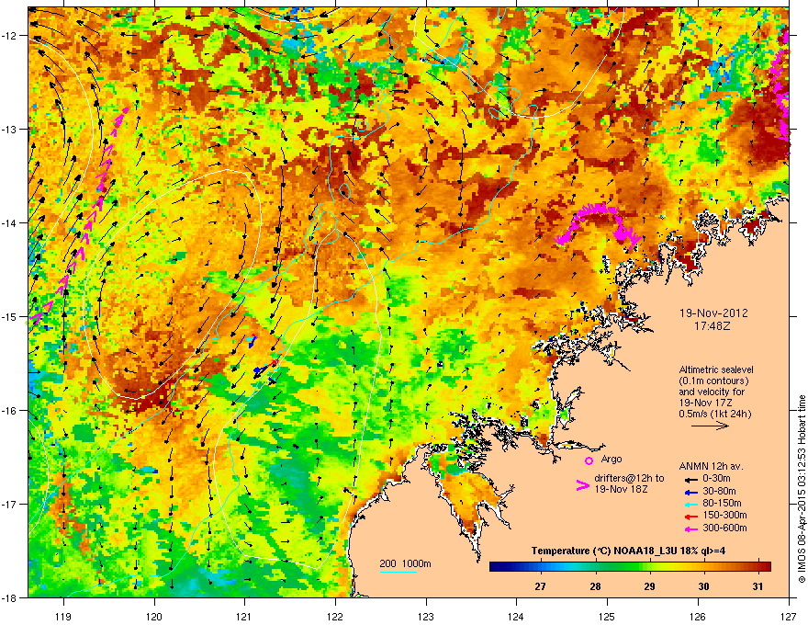The height and width of the screenshot is (625, 808).
Task: Click the '80-150m' depth label
Action: coord(722,504)
